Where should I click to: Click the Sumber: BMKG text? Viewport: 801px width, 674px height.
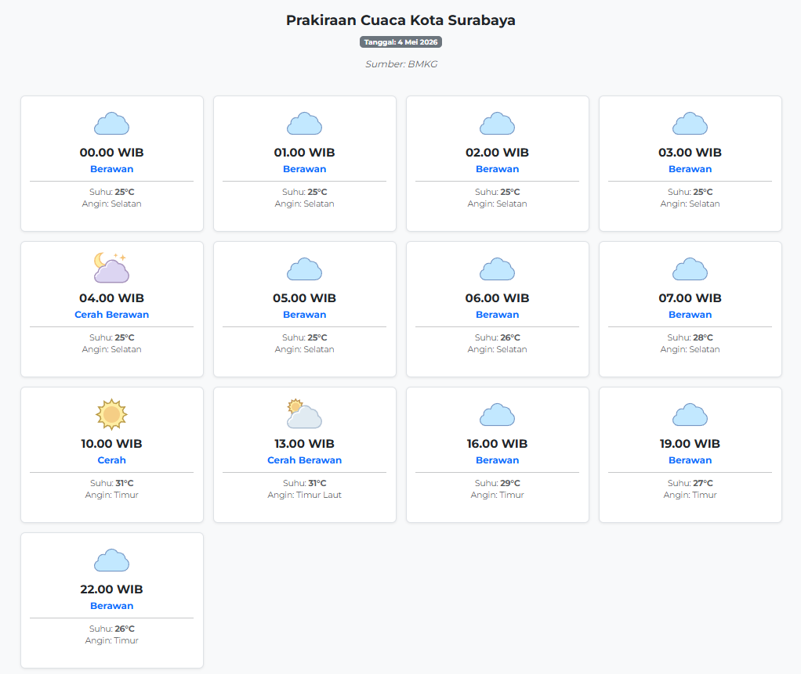coord(401,63)
